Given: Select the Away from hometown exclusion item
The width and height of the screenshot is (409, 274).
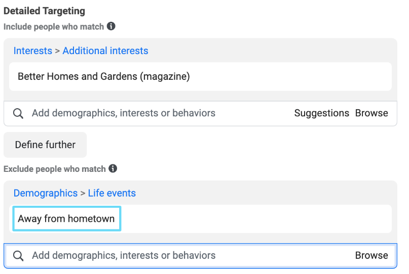Looking at the screenshot, I should click(66, 218).
